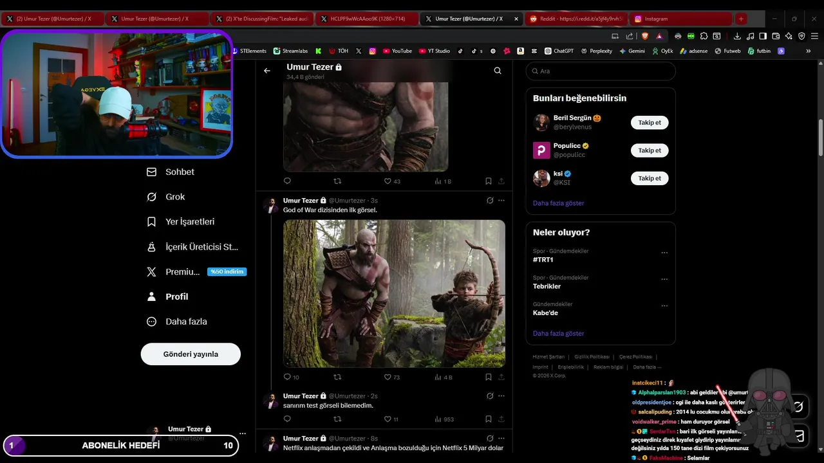
Task: Open ChatGPT bookmark
Action: [559, 51]
